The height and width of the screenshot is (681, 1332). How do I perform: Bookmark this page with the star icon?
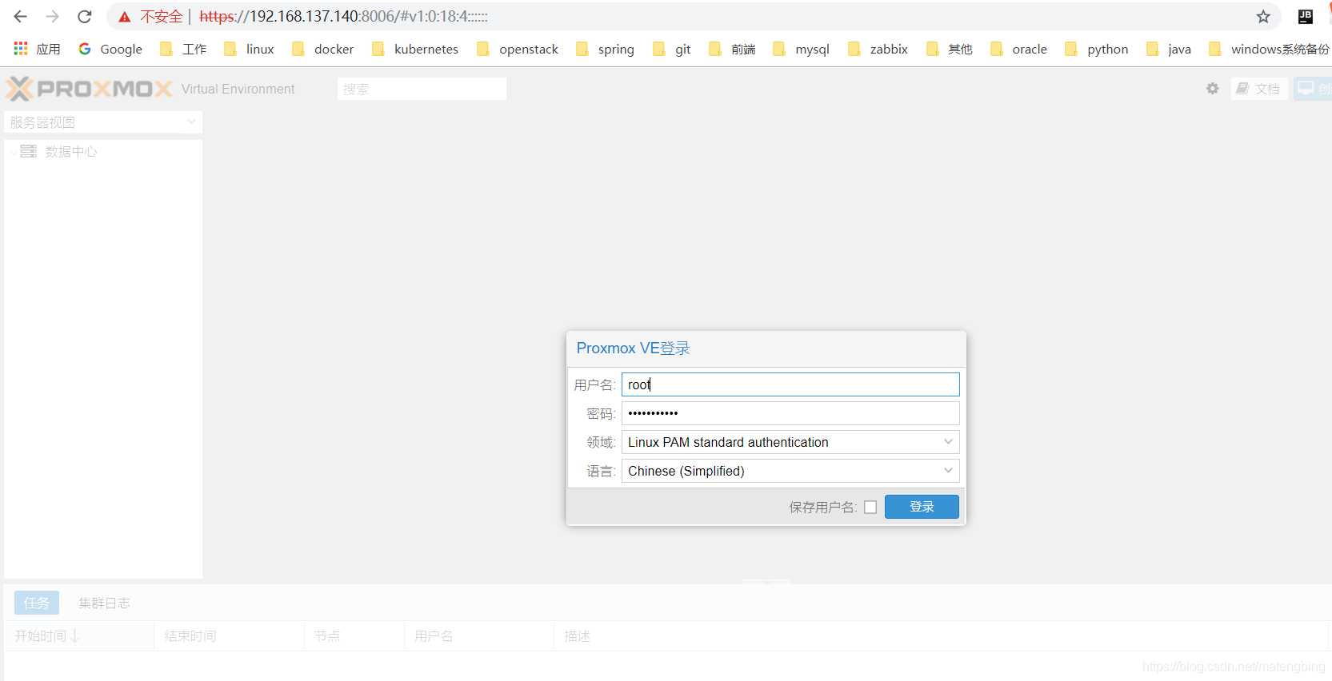coord(1263,17)
